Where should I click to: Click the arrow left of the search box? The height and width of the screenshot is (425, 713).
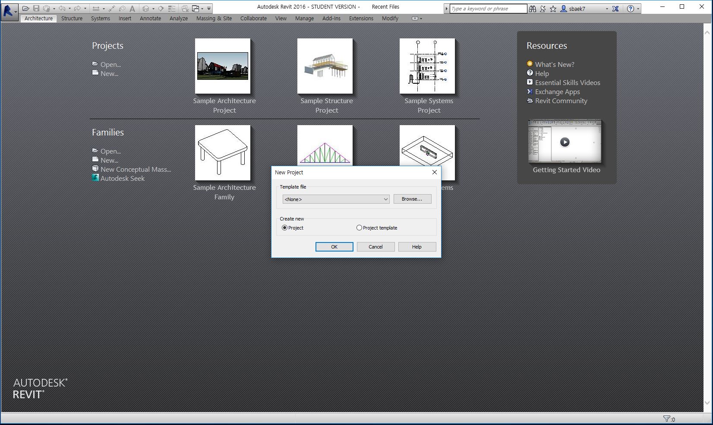pos(447,9)
